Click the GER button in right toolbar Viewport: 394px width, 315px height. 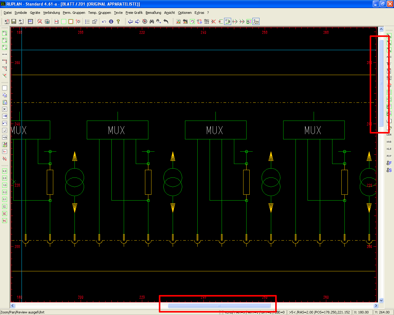[x=389, y=135]
